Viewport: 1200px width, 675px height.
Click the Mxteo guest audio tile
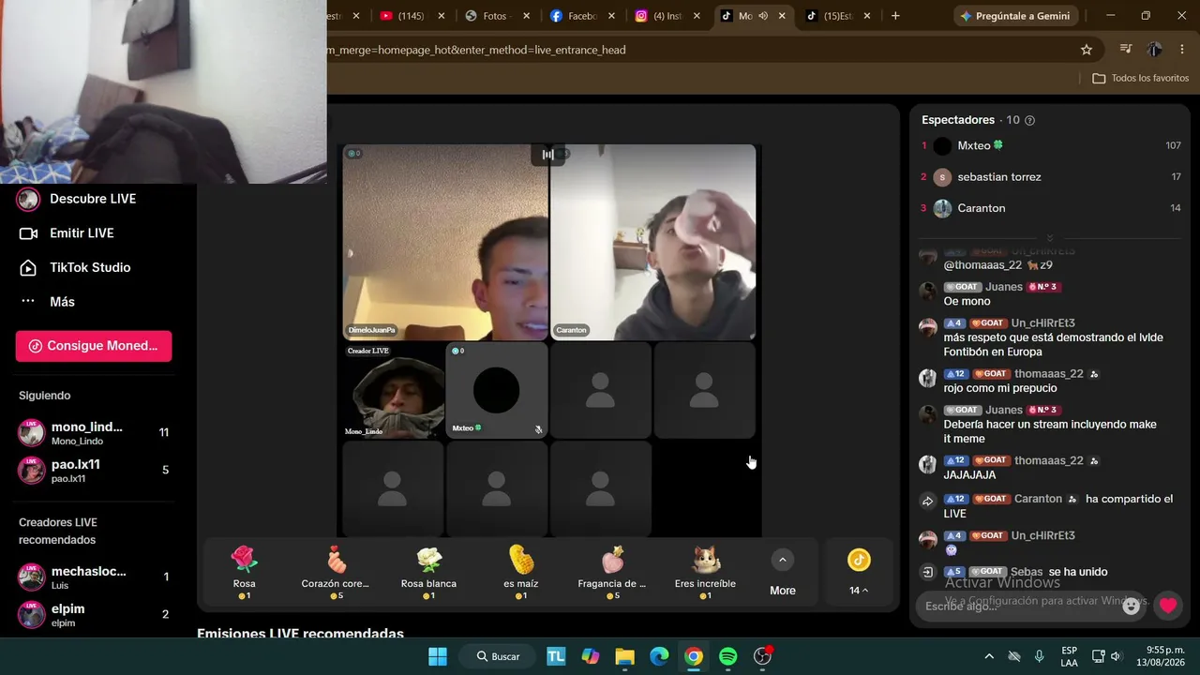[x=497, y=390]
